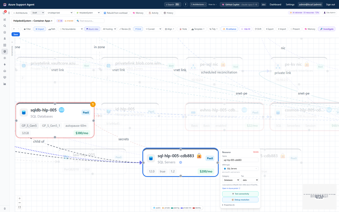
Task: Open the admin@local (admin) menu
Action: point(310,4)
